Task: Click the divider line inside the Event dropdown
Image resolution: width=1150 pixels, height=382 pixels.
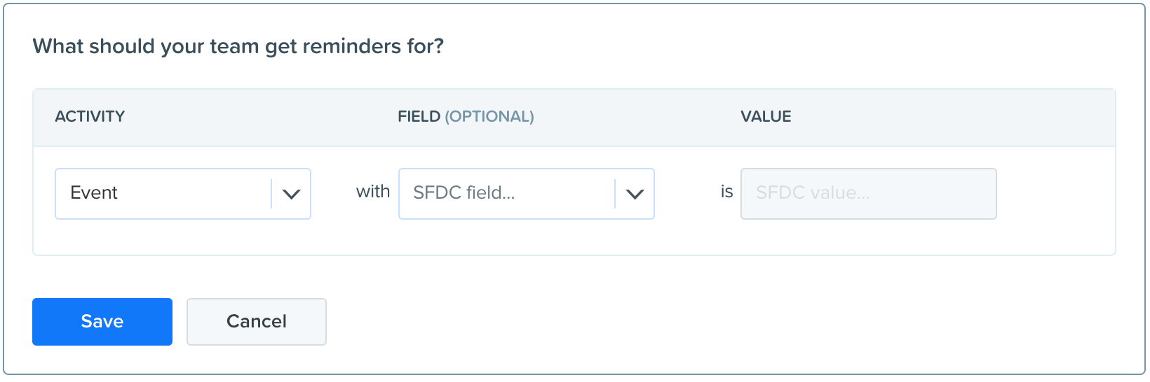Action: point(271,194)
